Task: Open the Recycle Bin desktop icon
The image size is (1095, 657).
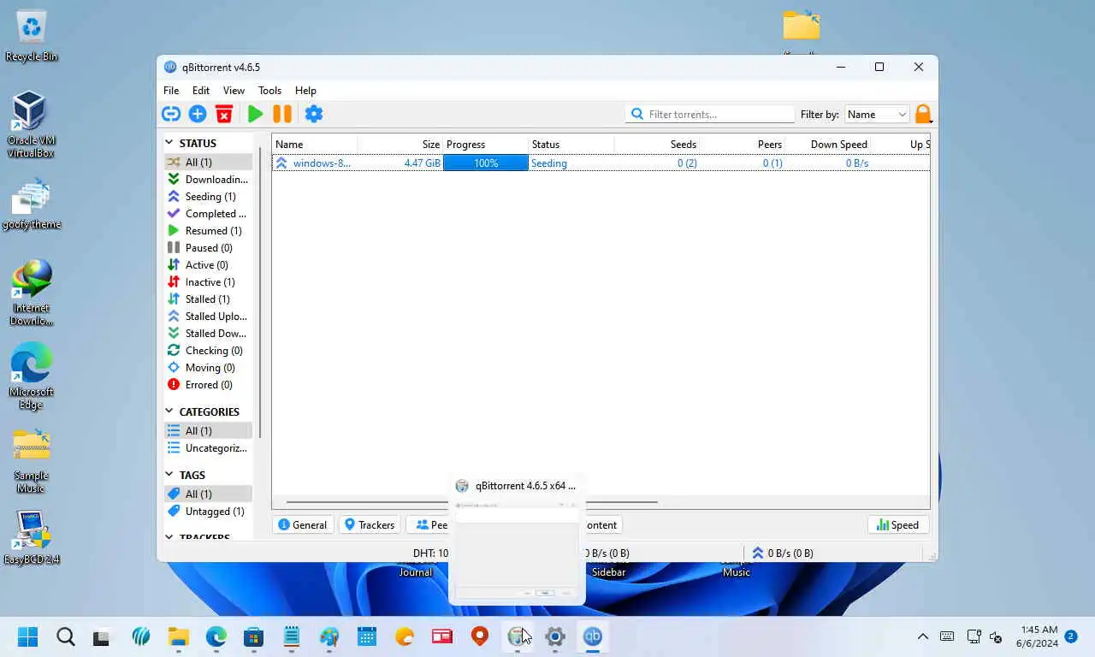Action: pos(32,36)
